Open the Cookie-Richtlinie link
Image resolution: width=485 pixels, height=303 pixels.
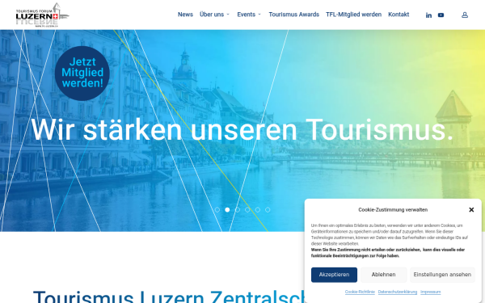click(x=360, y=292)
